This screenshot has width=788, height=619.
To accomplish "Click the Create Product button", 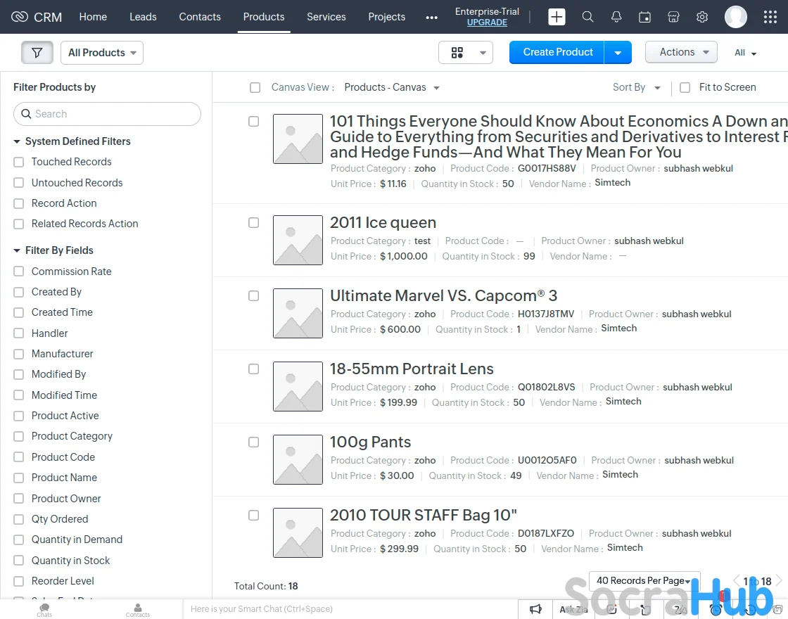I will pyautogui.click(x=557, y=52).
